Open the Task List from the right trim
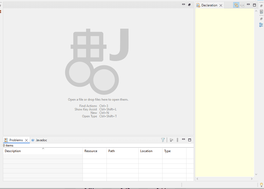 click(261, 12)
